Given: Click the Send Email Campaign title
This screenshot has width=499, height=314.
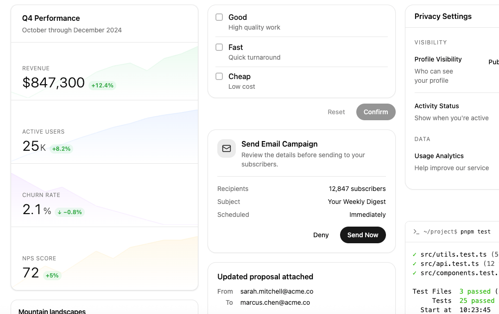Looking at the screenshot, I should tap(279, 144).
